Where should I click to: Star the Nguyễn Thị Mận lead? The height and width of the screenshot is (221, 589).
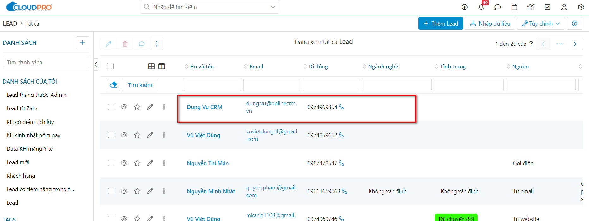click(x=137, y=163)
